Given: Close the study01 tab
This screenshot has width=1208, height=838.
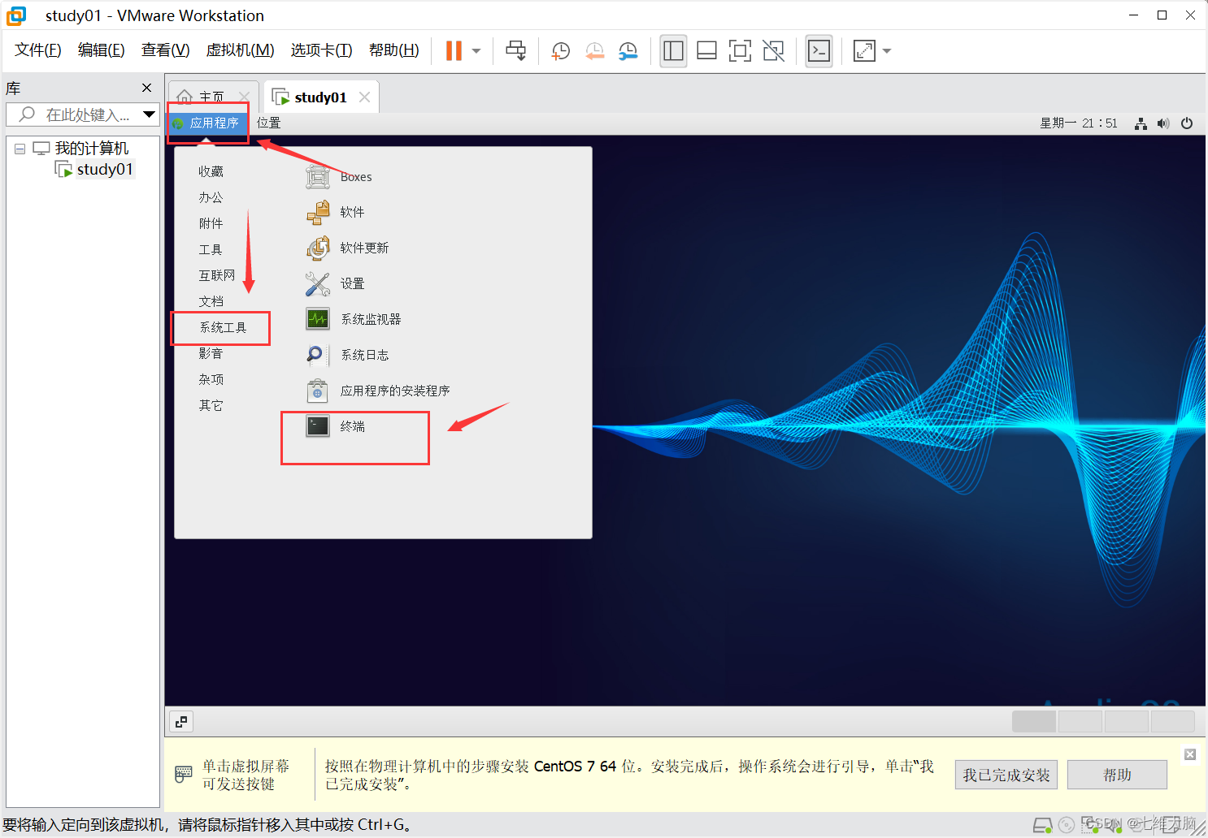Looking at the screenshot, I should click(x=364, y=97).
